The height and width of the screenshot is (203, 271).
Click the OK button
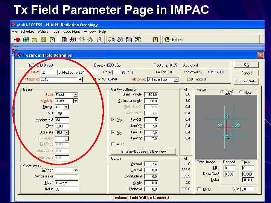coord(246,65)
